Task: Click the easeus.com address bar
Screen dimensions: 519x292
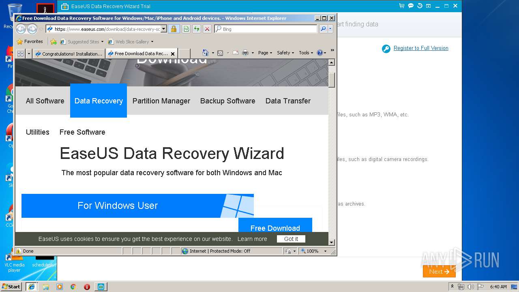Action: click(x=106, y=29)
